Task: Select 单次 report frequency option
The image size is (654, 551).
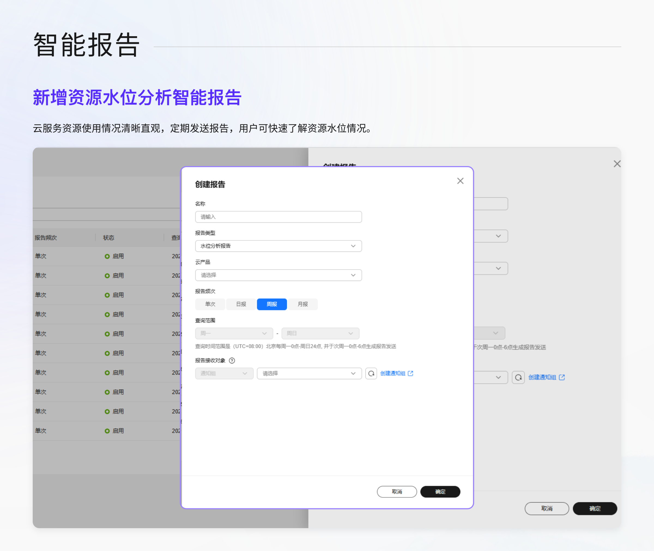Action: (x=210, y=304)
